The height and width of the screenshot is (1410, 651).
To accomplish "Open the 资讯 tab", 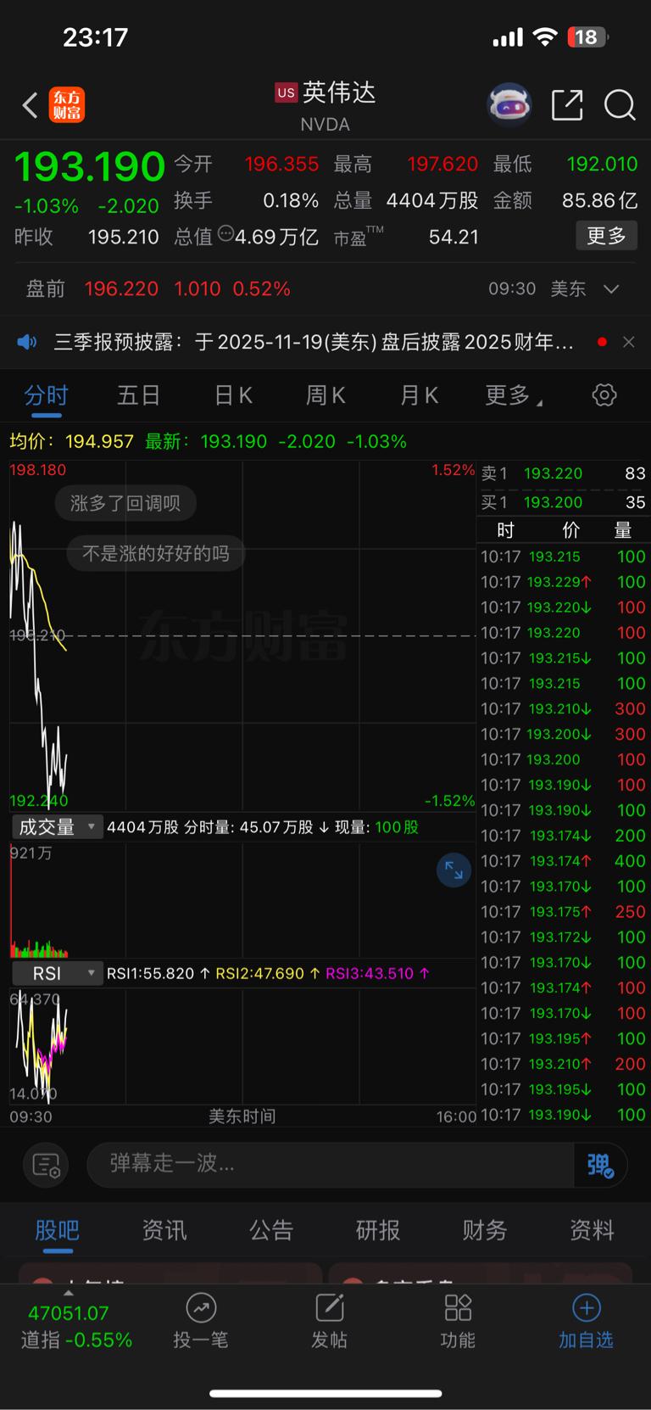I will point(164,1230).
